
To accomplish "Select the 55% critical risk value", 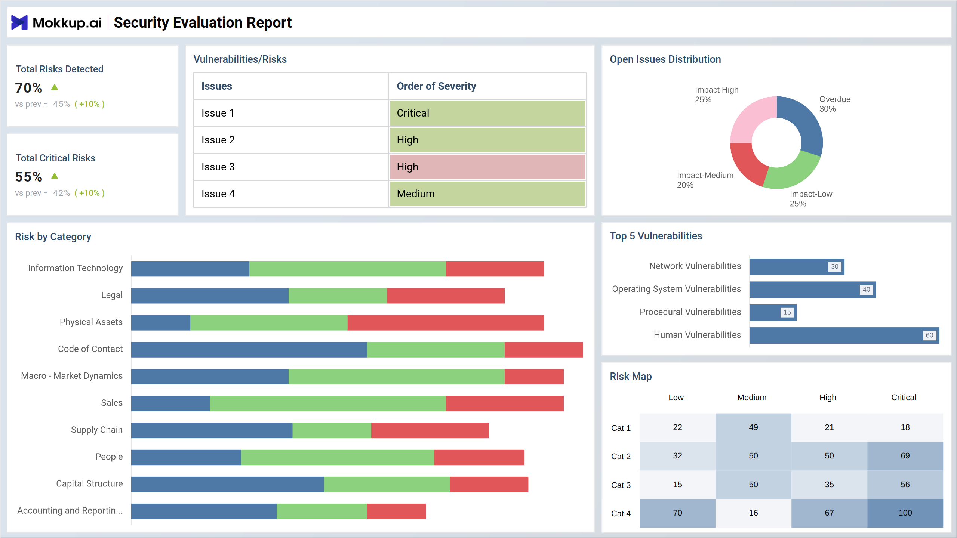I will [28, 177].
